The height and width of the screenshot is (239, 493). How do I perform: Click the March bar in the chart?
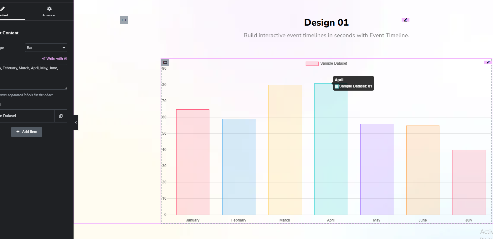(x=285, y=150)
